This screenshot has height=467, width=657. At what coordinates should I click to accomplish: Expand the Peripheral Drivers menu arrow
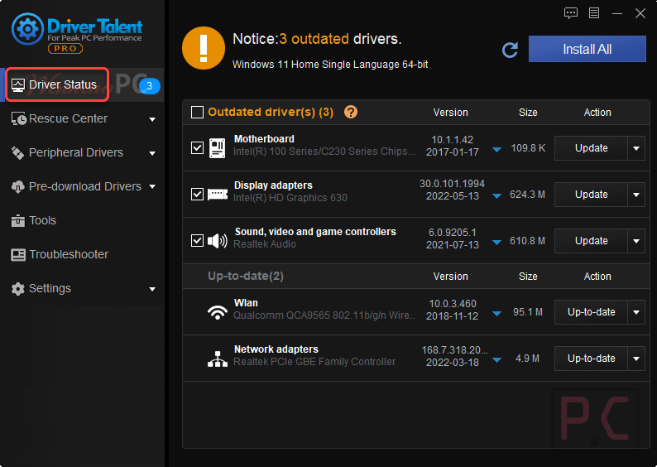(152, 153)
